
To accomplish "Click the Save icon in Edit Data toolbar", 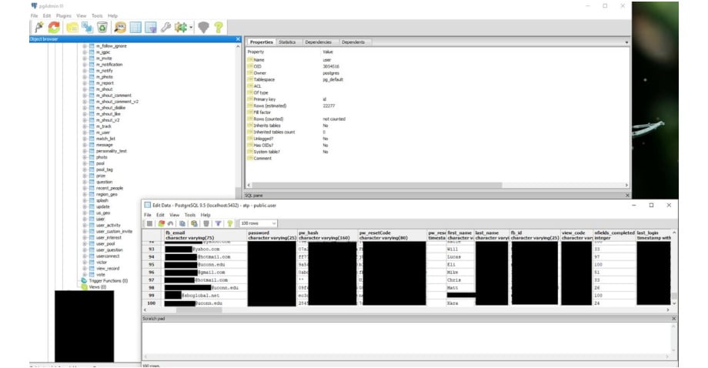I will point(150,223).
